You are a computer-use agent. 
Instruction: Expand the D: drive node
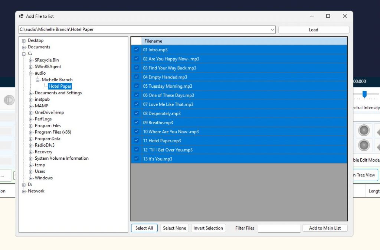point(24,185)
